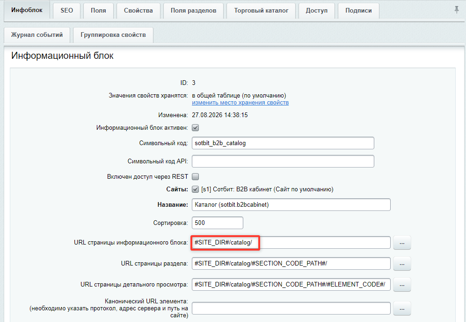
Task: Open the Поля tab
Action: click(98, 10)
